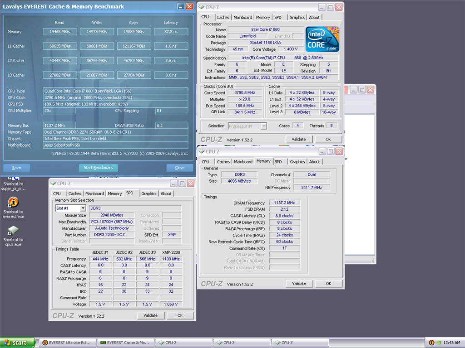
Task: Click the Start Benchmark button
Action: coord(98,168)
